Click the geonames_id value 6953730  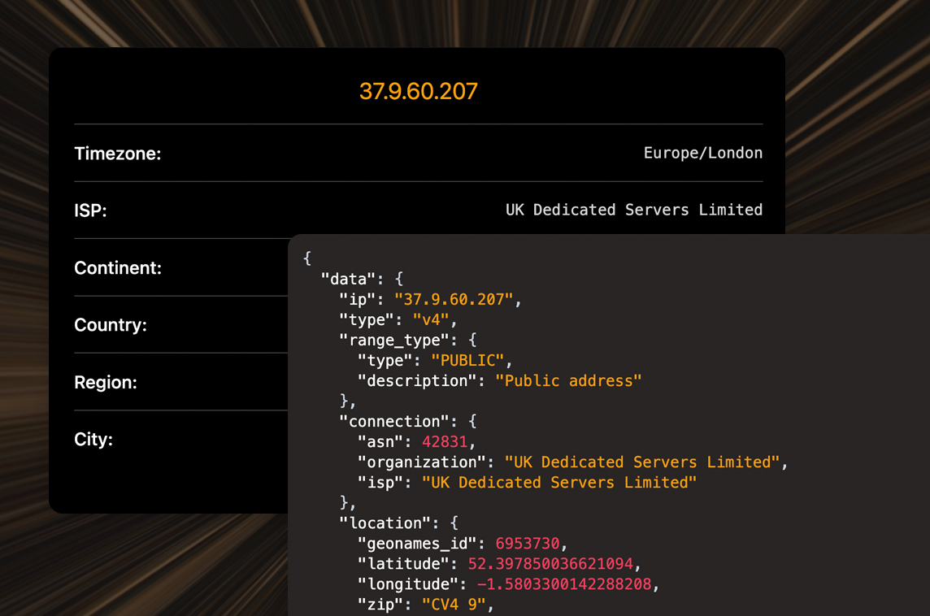pos(528,544)
